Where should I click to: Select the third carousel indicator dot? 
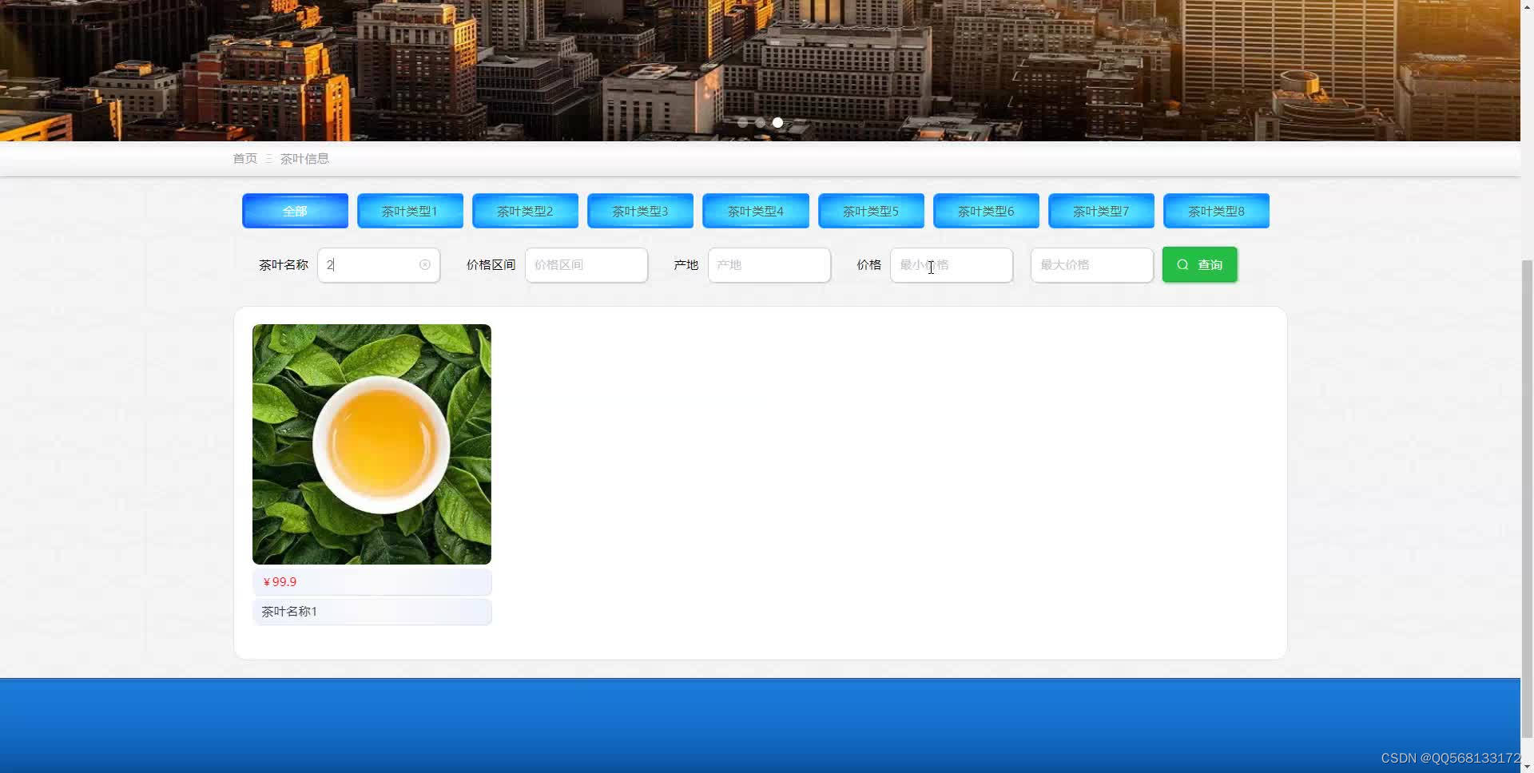[x=777, y=122]
